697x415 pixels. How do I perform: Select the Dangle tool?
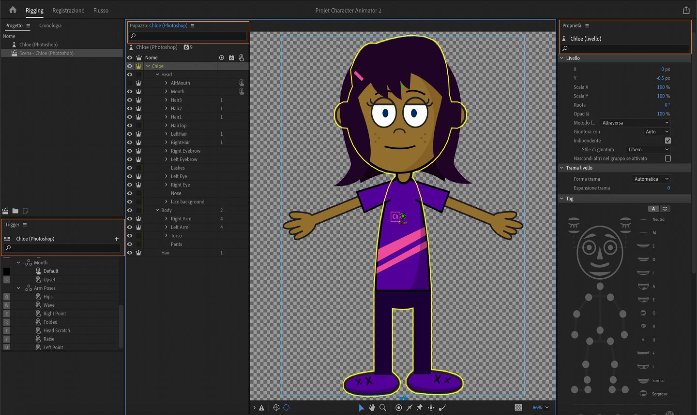click(442, 408)
